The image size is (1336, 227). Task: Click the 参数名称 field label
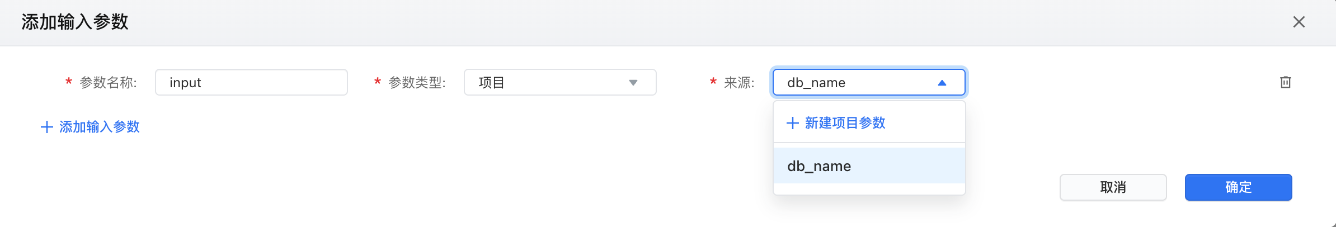click(108, 83)
